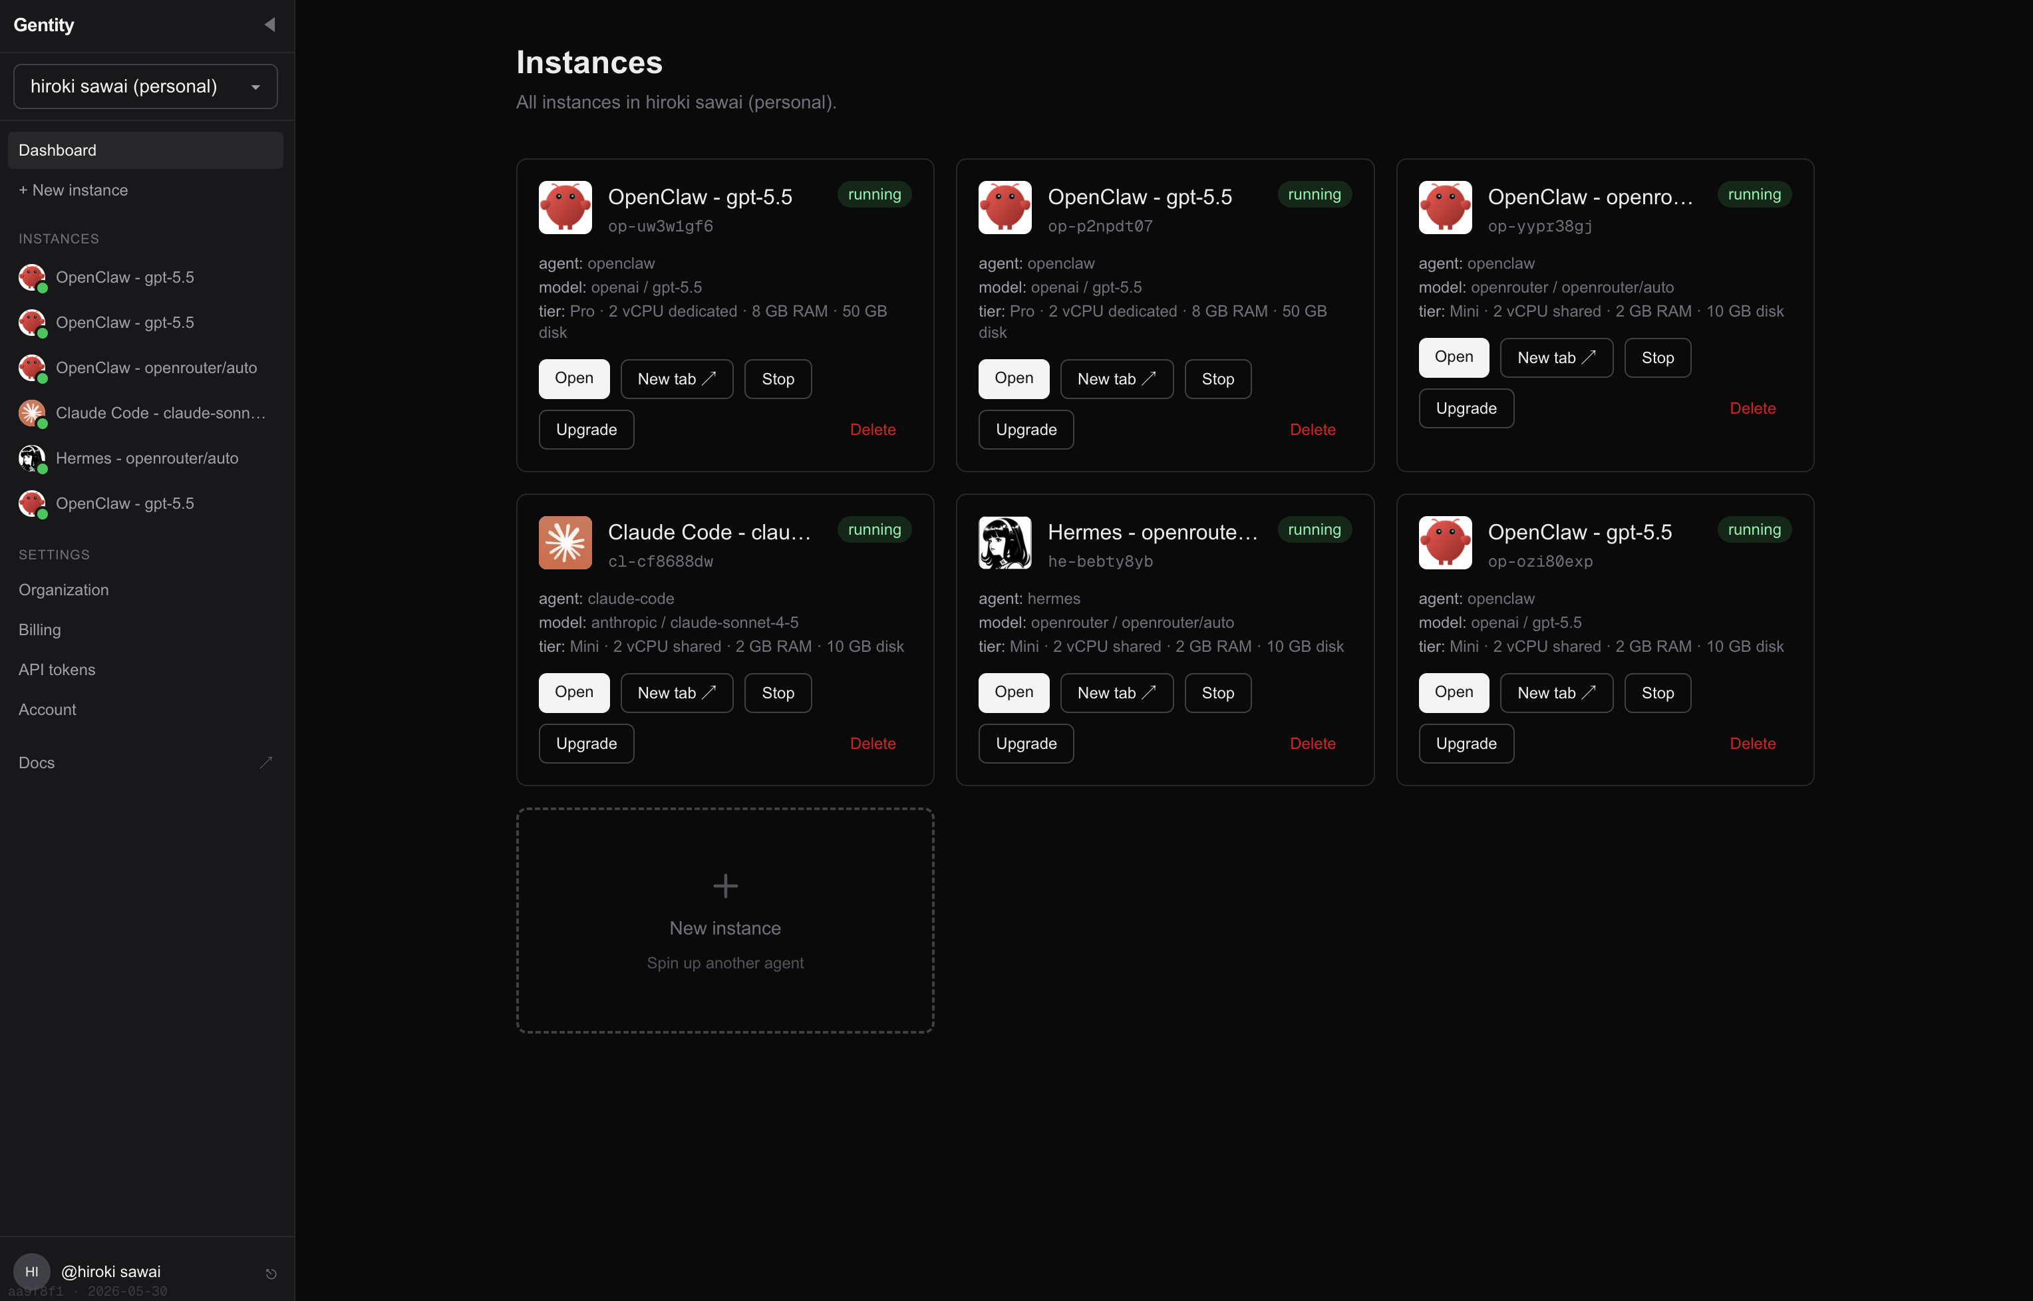Open the op-ozi80exp instance

pos(1454,693)
